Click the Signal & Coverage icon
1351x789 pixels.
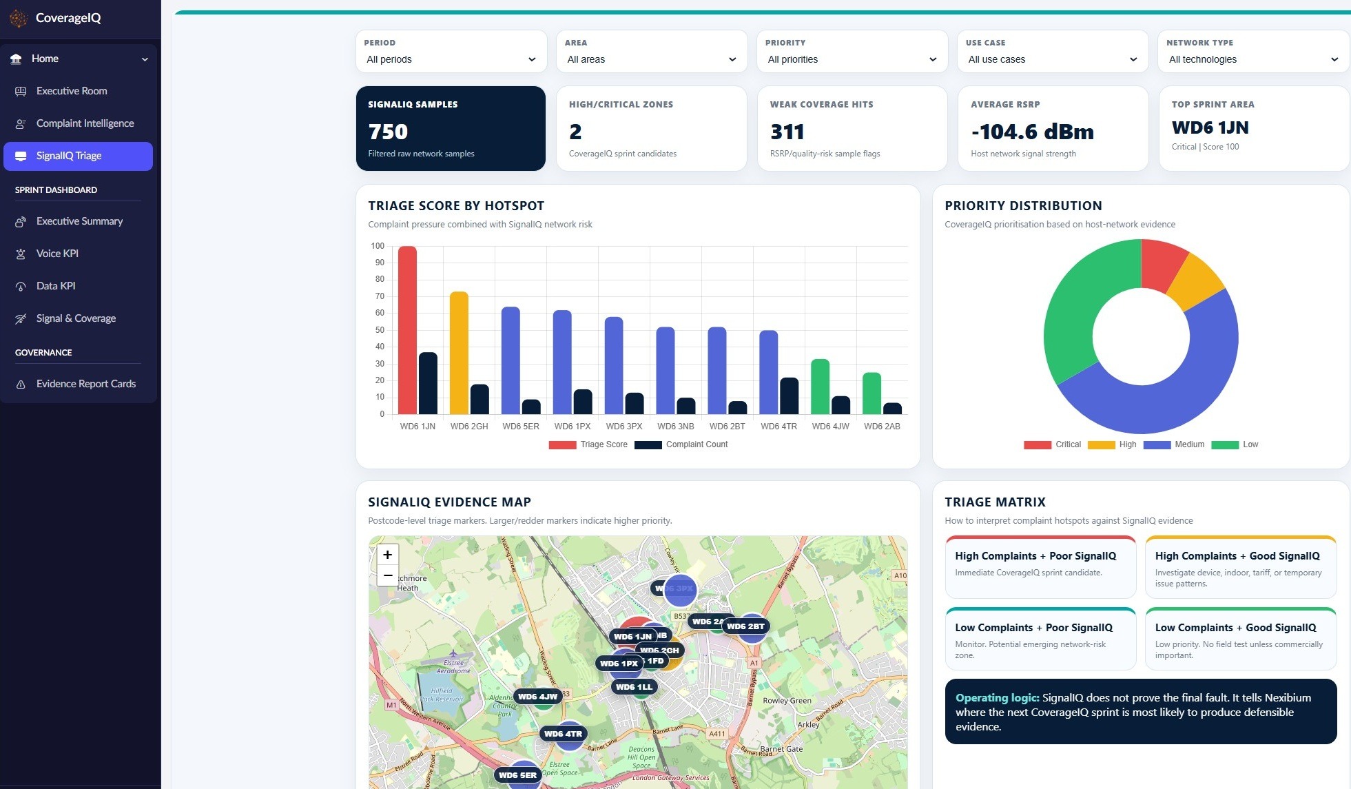pyautogui.click(x=21, y=318)
